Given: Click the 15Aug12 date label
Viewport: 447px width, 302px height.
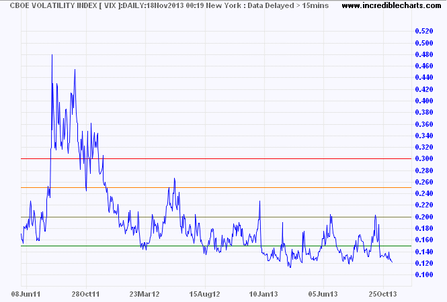Looking at the screenshot, I should [205, 294].
